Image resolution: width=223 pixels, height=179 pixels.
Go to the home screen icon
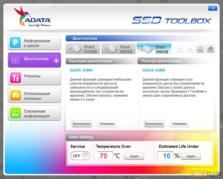[x=210, y=49]
